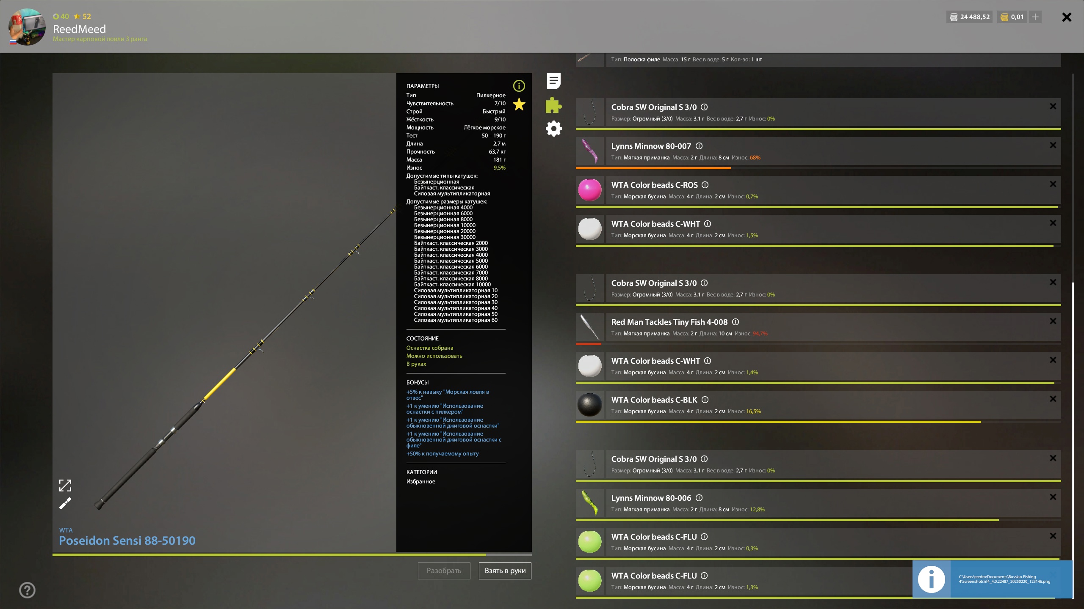The height and width of the screenshot is (609, 1084).
Task: Click the green Lynns Minnow 80-006 thumbnail
Action: [590, 503]
